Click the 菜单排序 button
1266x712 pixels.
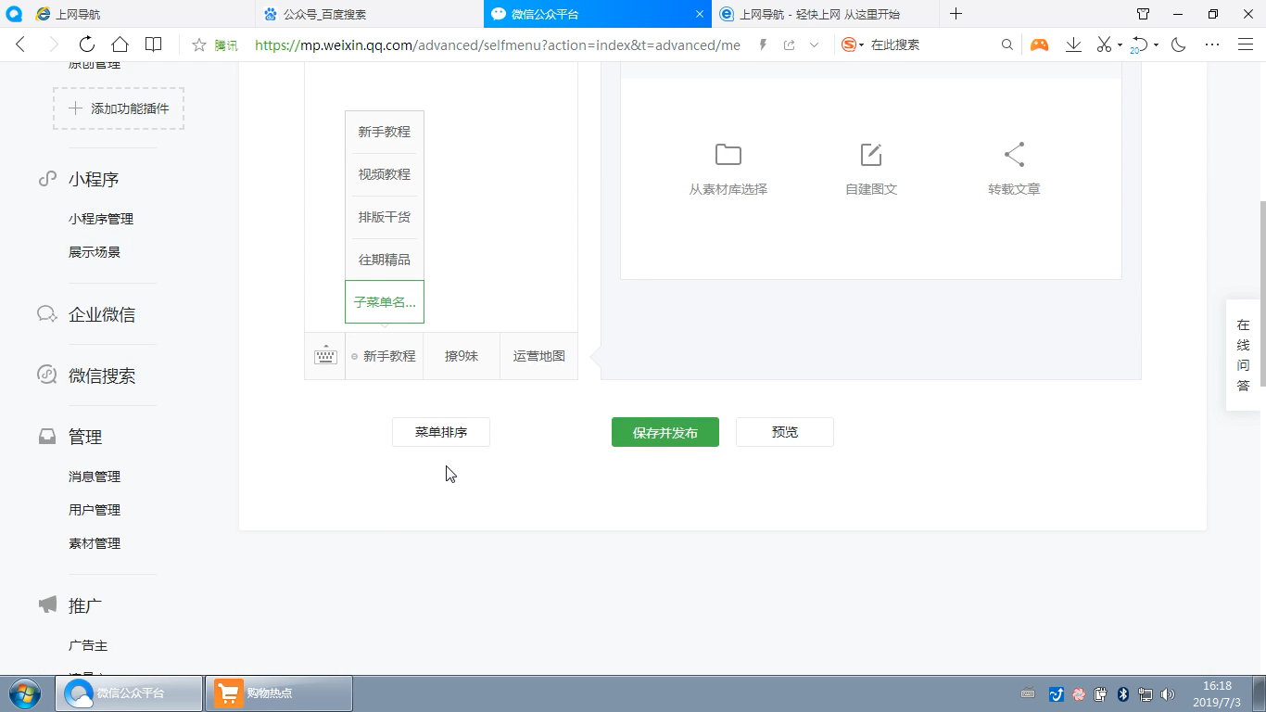pyautogui.click(x=441, y=432)
